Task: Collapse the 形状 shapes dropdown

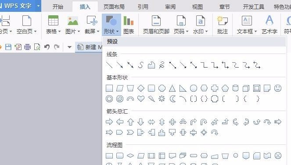Action: [111, 25]
